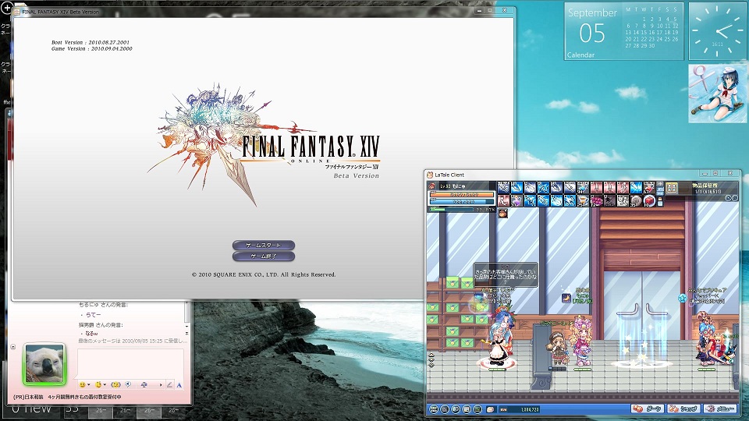Select the first skill slot in LaTale hotbar
Viewport: 749px width, 421px height.
503,187
